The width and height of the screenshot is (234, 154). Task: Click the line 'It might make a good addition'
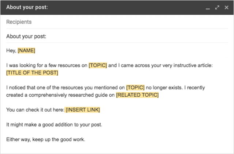pos(54,124)
